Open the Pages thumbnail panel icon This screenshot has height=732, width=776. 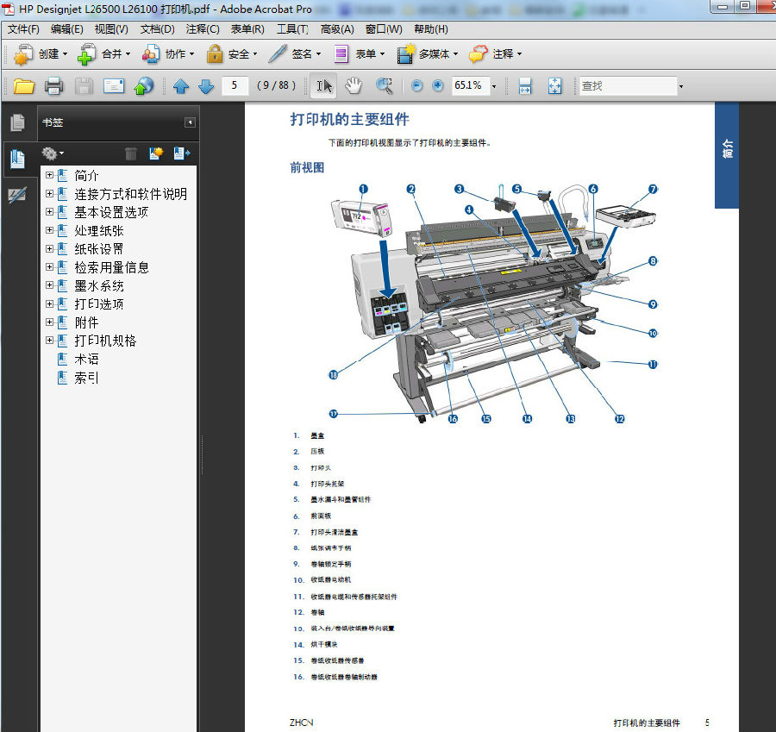[x=18, y=122]
